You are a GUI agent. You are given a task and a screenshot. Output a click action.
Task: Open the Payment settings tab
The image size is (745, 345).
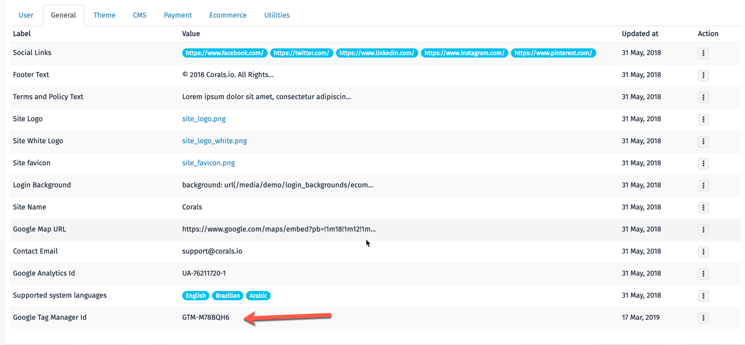click(178, 15)
